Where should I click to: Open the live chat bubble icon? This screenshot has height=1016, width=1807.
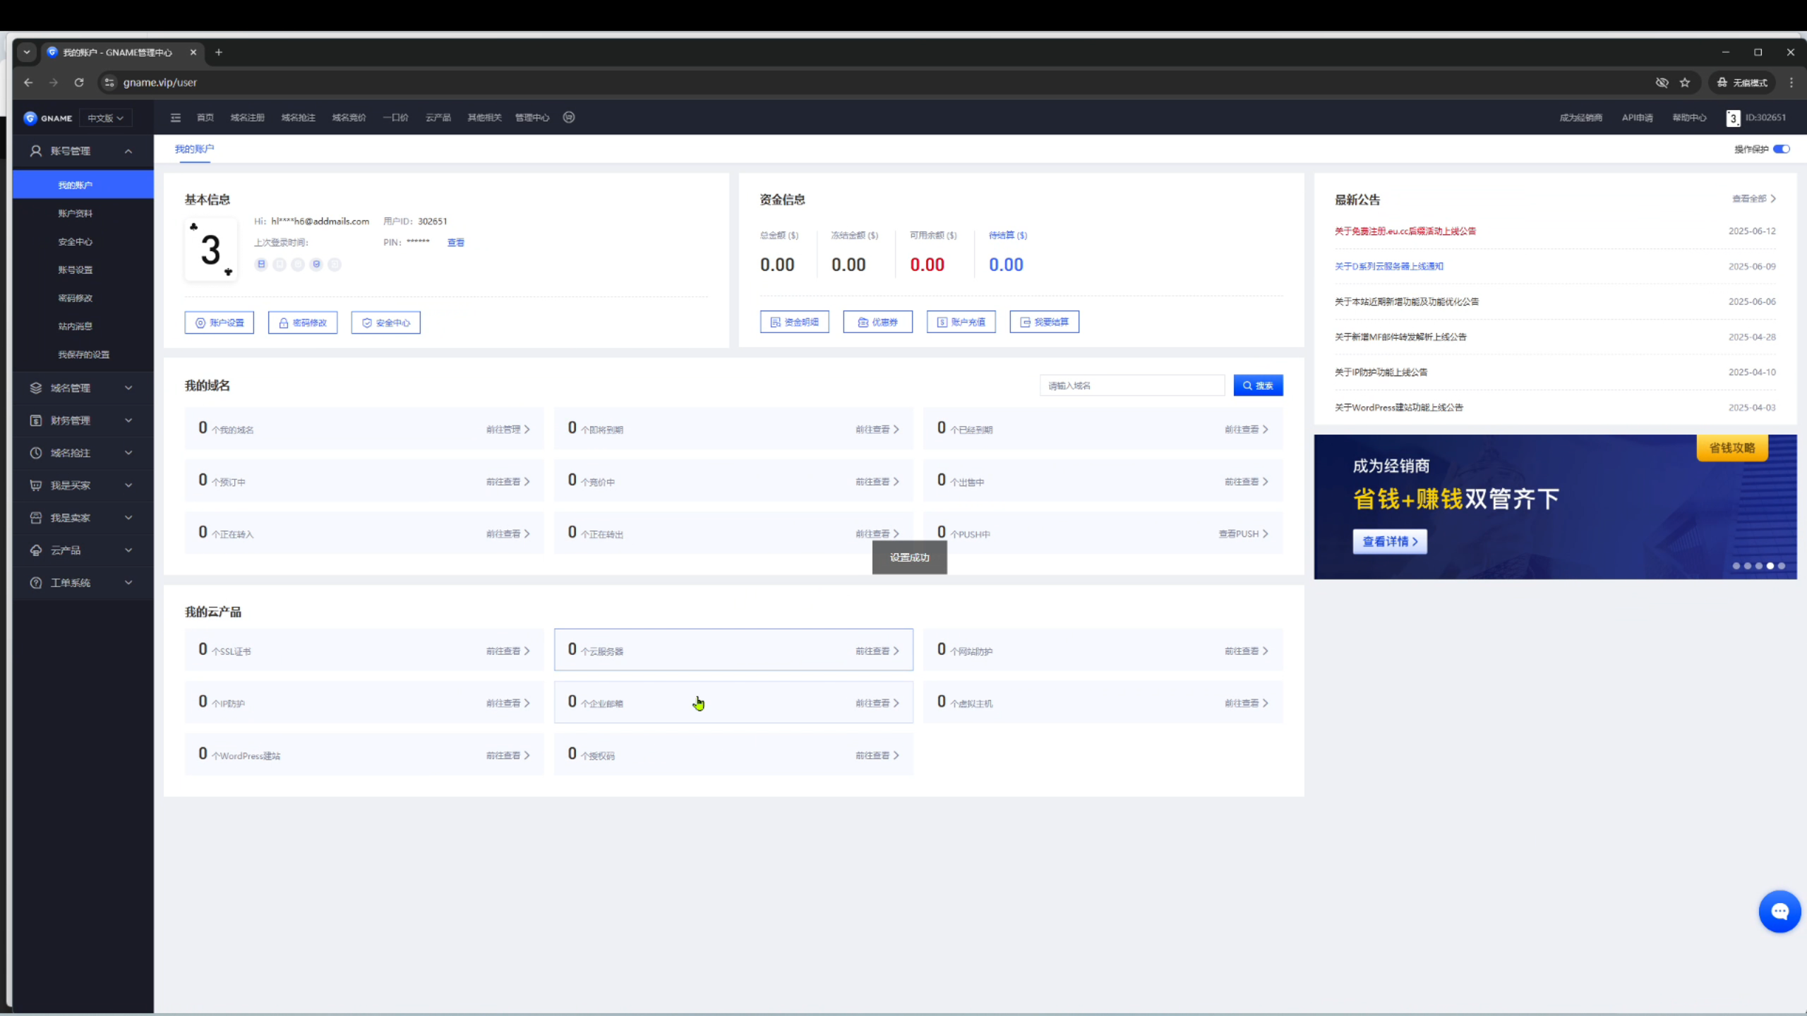(1779, 912)
